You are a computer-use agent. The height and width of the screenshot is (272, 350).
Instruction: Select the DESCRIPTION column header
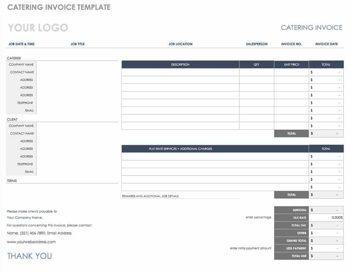[180, 65]
